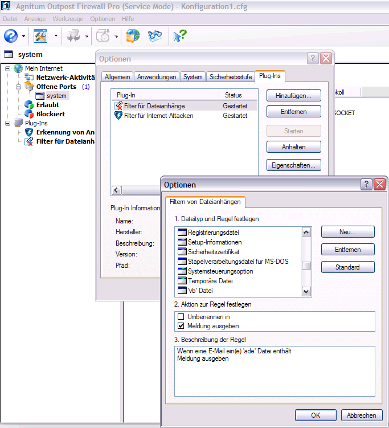Collapse the Mein Internet tree node
This screenshot has height=428, width=389.
(8, 68)
